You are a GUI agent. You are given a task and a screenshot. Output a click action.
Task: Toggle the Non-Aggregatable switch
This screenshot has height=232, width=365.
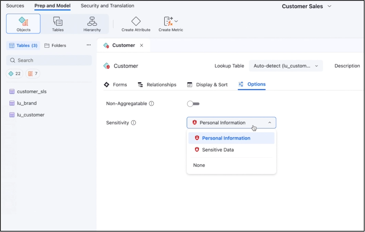pos(193,104)
